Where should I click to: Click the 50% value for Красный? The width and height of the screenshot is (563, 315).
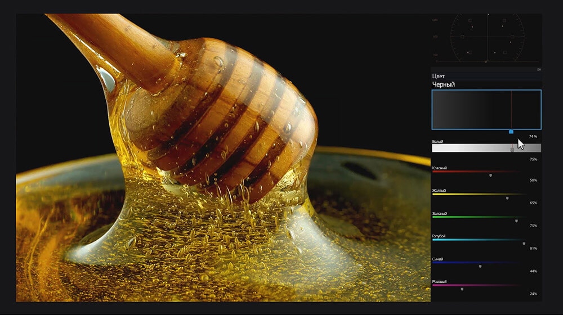click(533, 181)
